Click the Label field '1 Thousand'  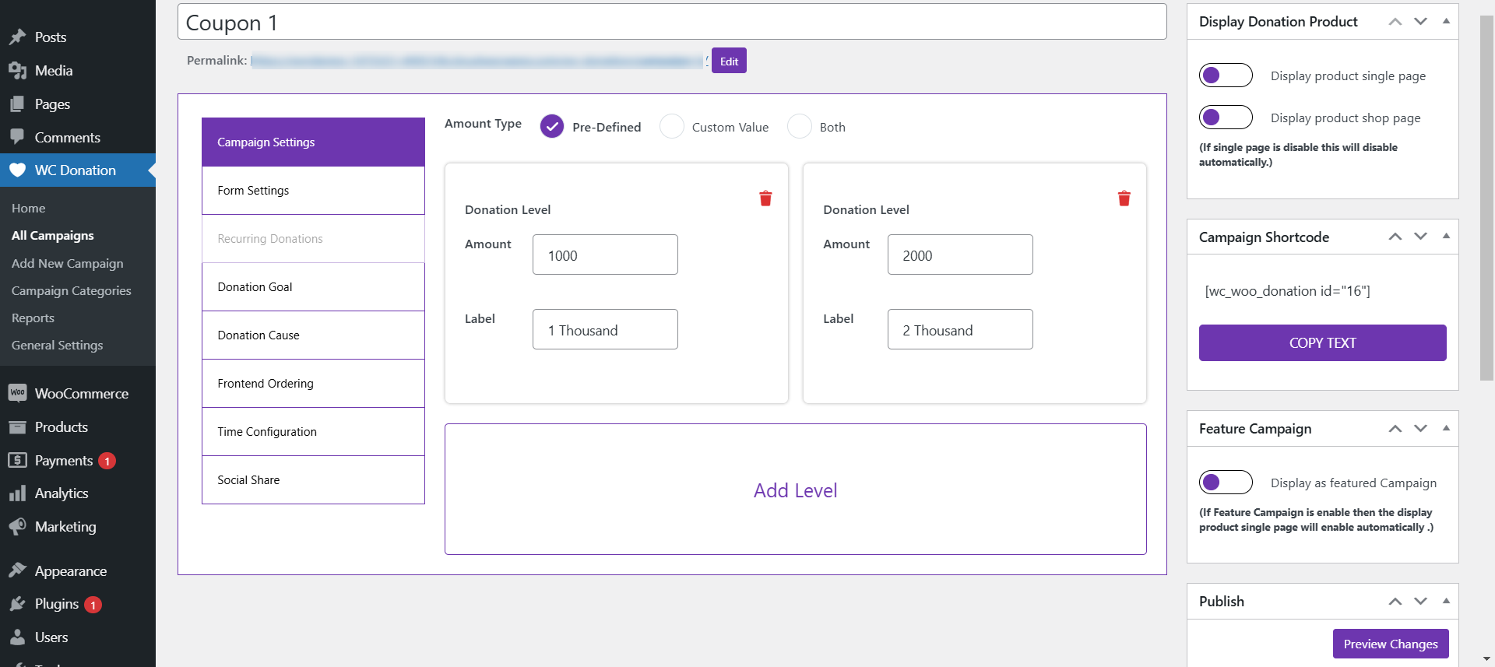[605, 329]
